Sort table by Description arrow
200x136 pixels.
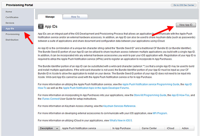click(x=57, y=128)
